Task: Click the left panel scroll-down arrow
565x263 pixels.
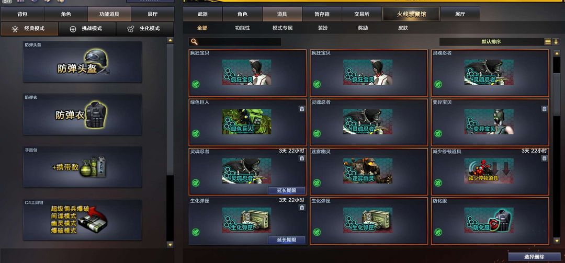Action: tap(170, 244)
